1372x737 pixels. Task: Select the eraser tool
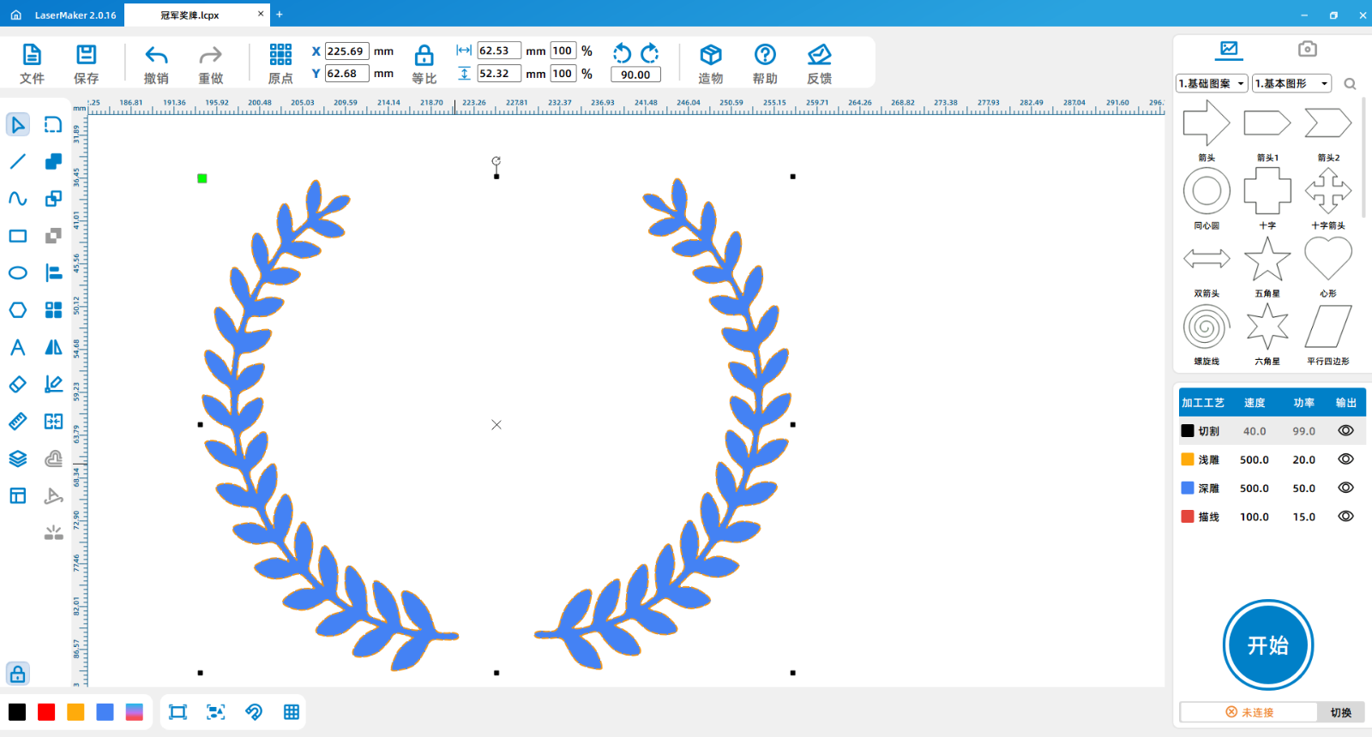[x=17, y=385]
